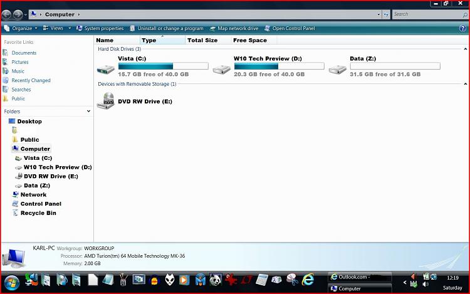Click the clock showing 12:19

pyautogui.click(x=452, y=278)
